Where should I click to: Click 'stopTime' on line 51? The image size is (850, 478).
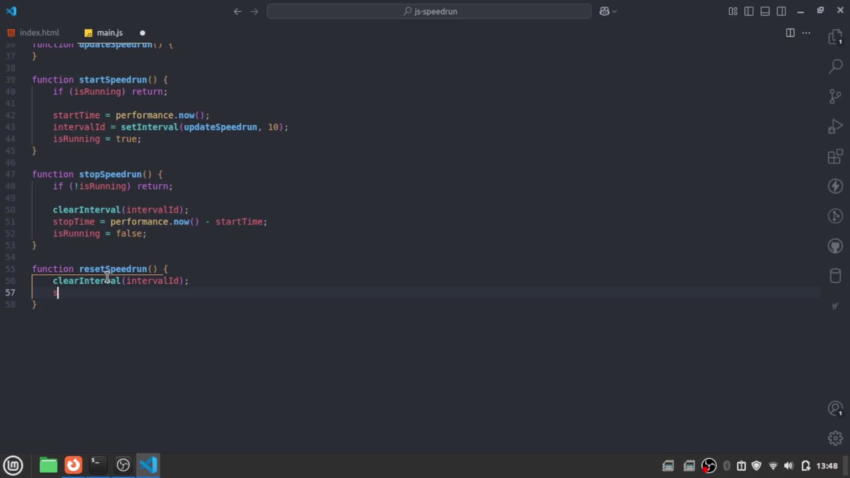tap(74, 222)
